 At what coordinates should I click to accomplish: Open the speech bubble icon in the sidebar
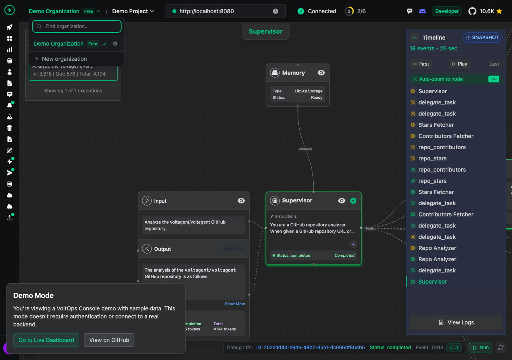10,94
